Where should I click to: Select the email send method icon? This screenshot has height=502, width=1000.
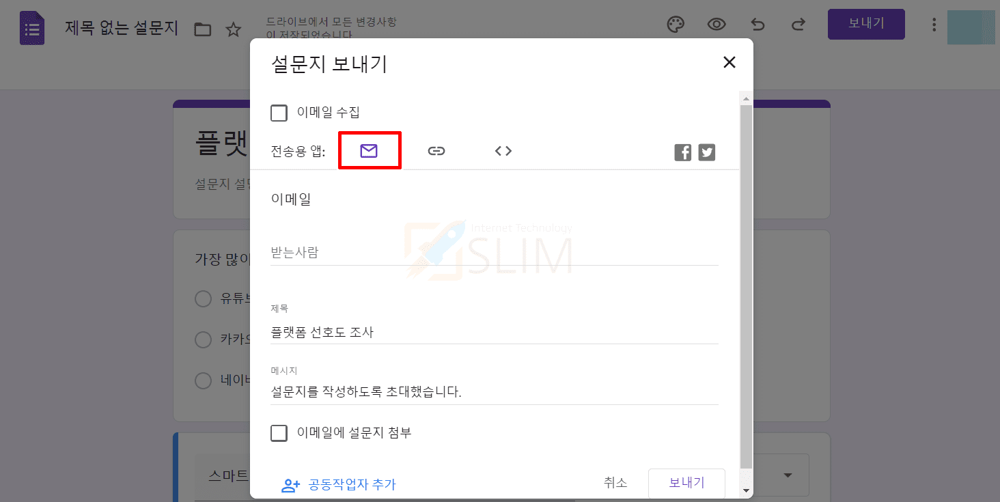[369, 151]
